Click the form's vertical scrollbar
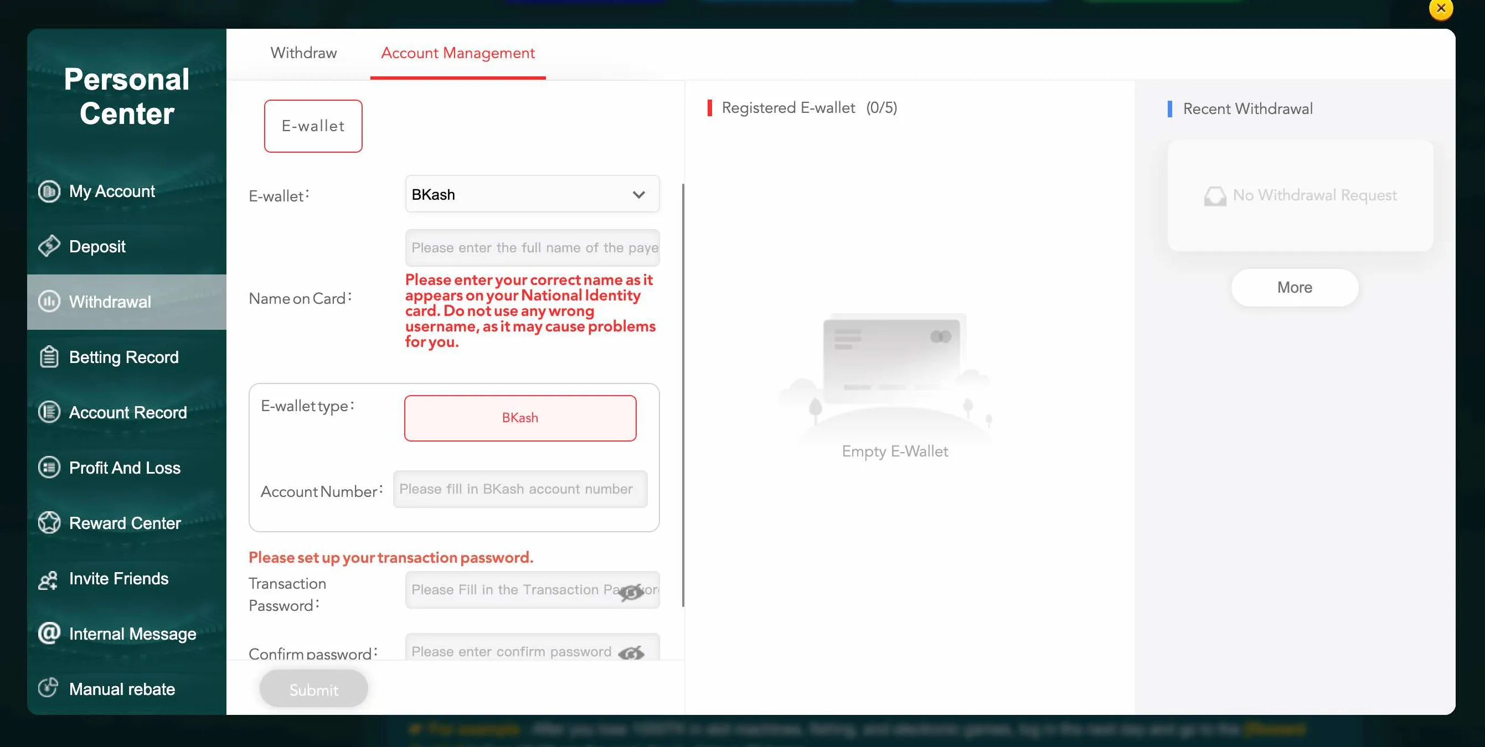Screen dimensions: 1485x747 coord(683,395)
